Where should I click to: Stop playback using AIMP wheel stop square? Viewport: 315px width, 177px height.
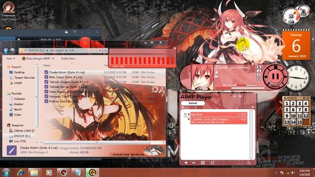click(276, 67)
